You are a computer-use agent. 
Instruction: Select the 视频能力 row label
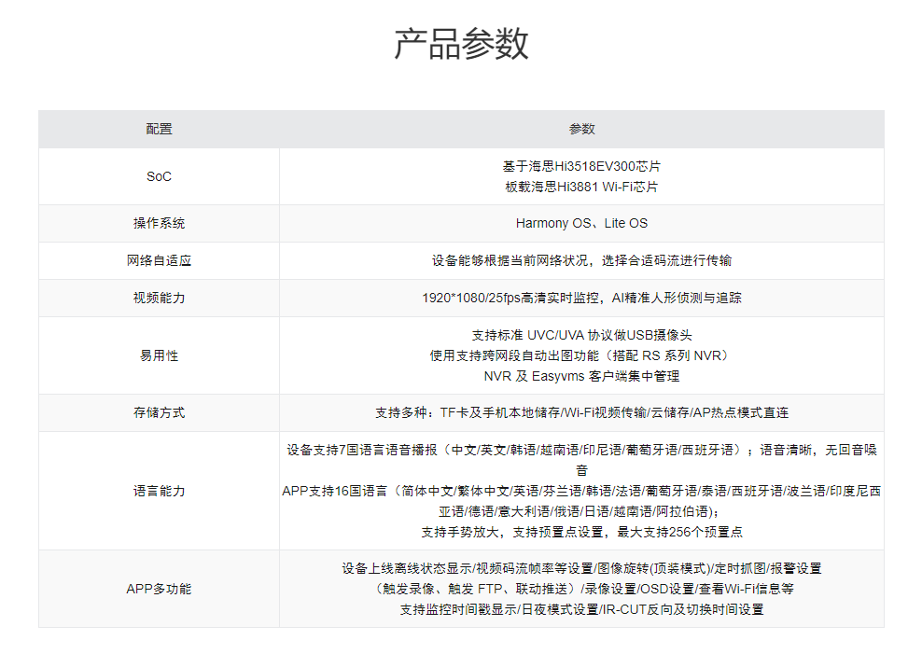(158, 298)
